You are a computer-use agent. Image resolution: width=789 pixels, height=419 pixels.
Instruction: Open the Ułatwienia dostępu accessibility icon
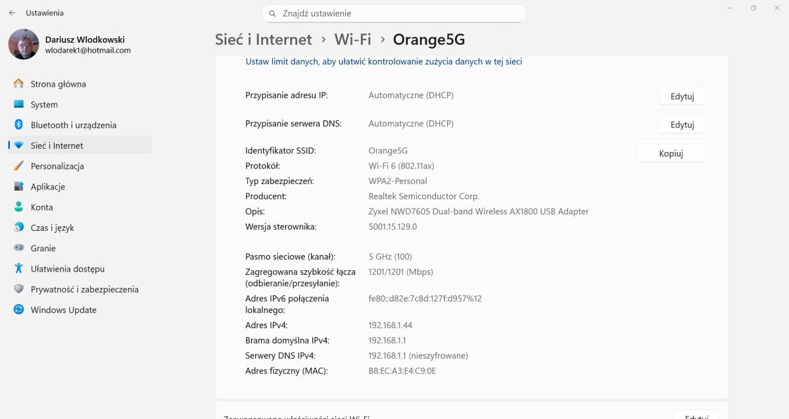click(18, 268)
